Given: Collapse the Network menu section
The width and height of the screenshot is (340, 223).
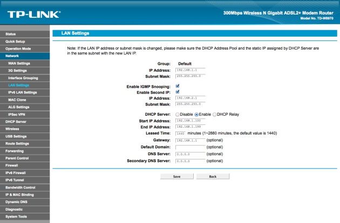Looking at the screenshot, I should (25, 56).
